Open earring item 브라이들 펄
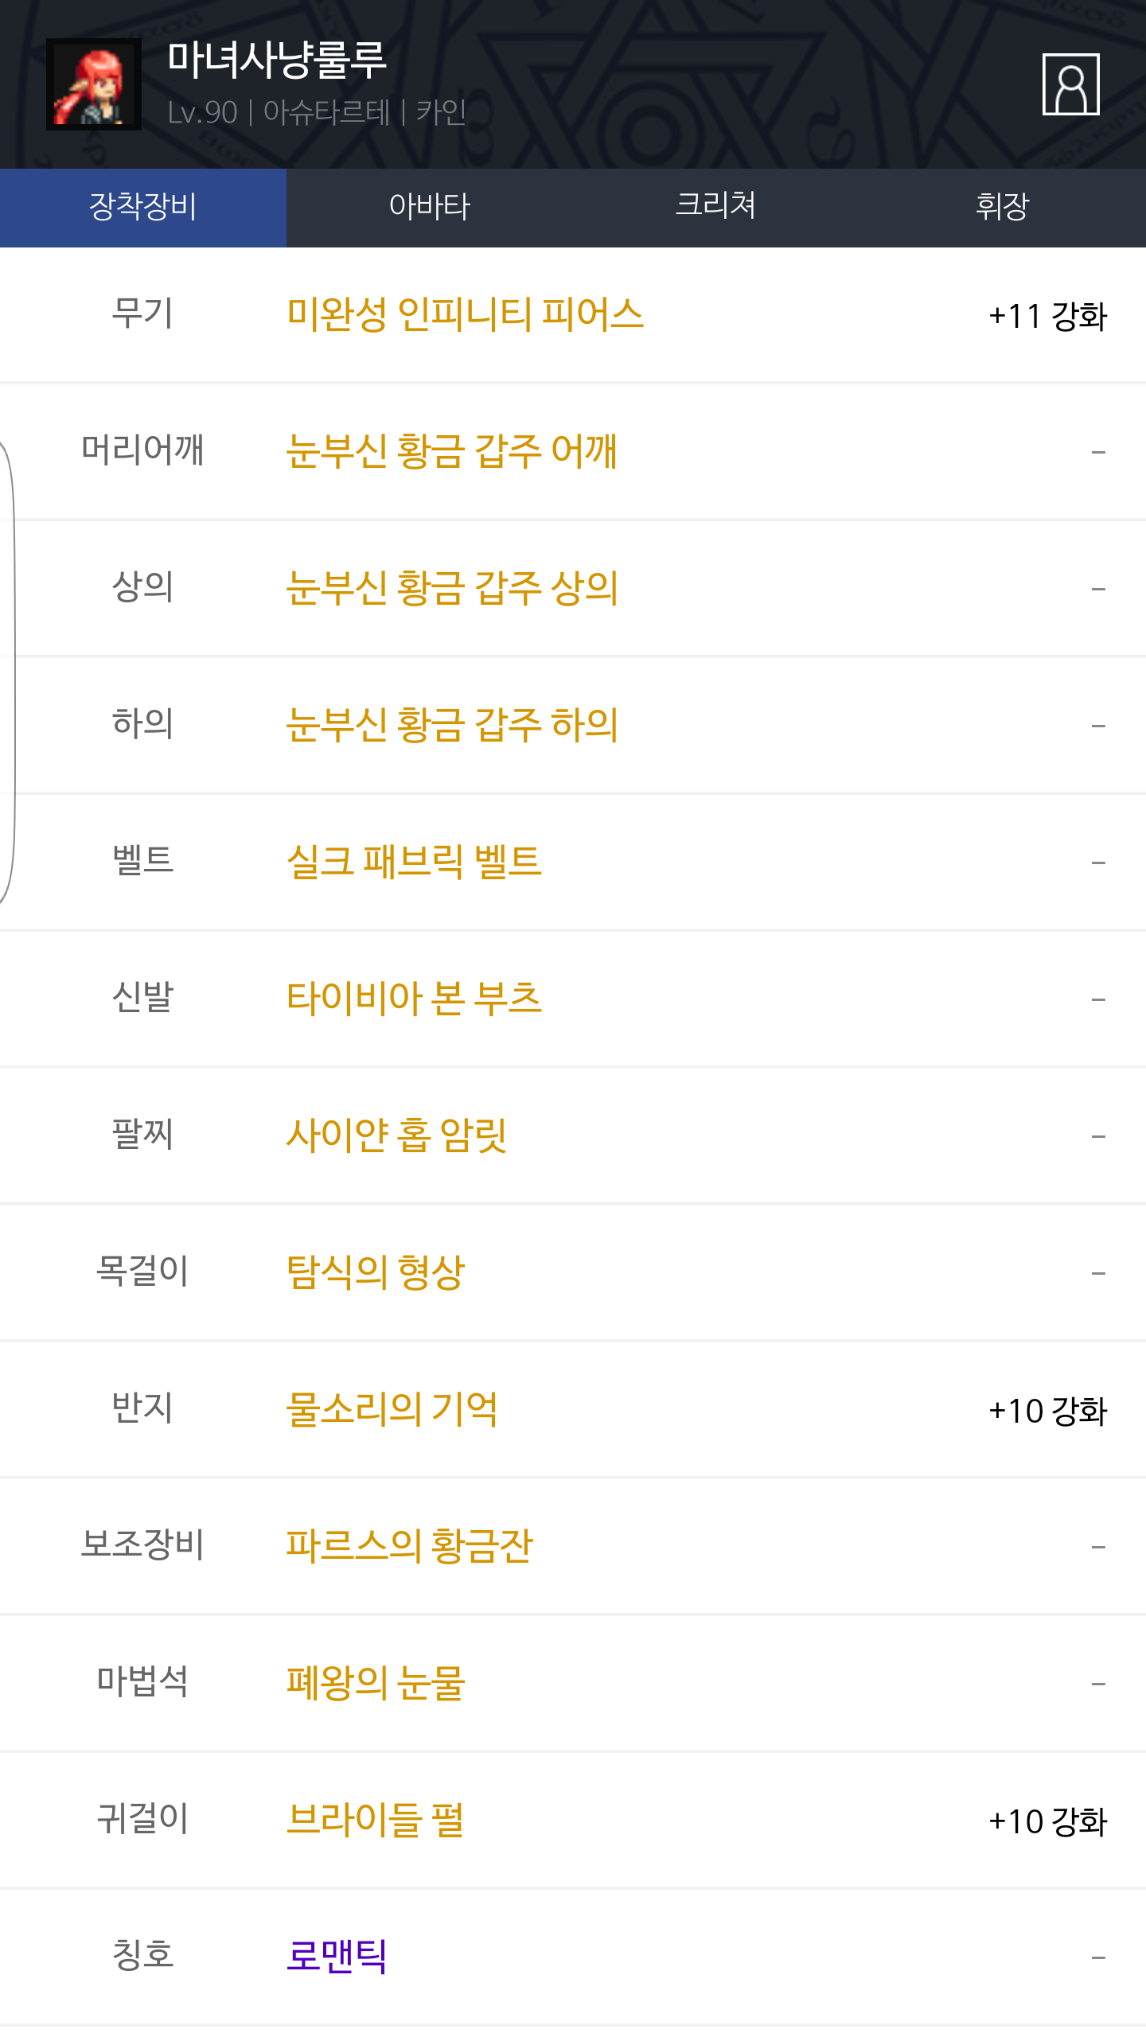The width and height of the screenshot is (1146, 2037). coord(375,1820)
